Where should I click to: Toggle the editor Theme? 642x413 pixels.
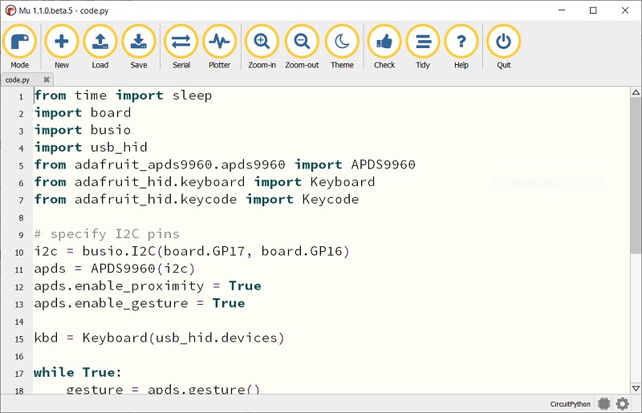pyautogui.click(x=342, y=42)
